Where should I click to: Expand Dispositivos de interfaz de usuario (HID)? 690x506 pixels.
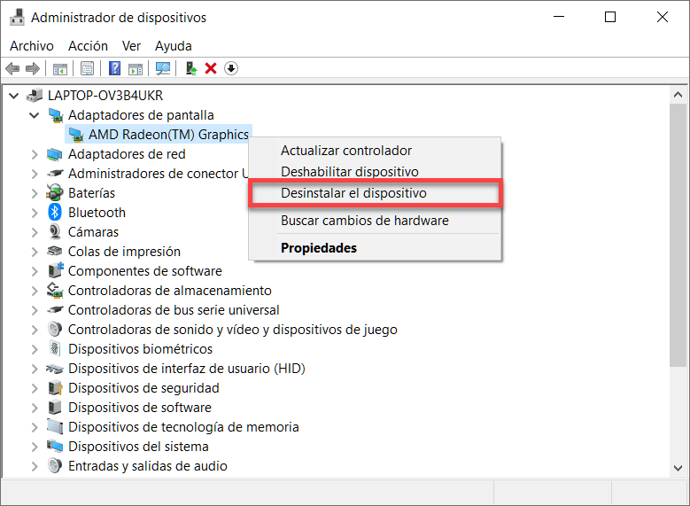point(35,368)
